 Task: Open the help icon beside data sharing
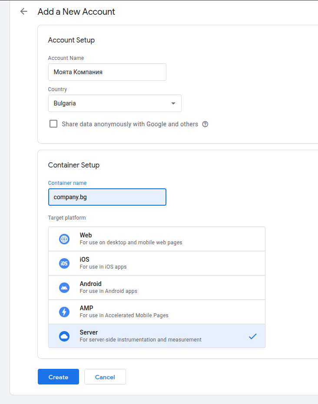coord(205,124)
